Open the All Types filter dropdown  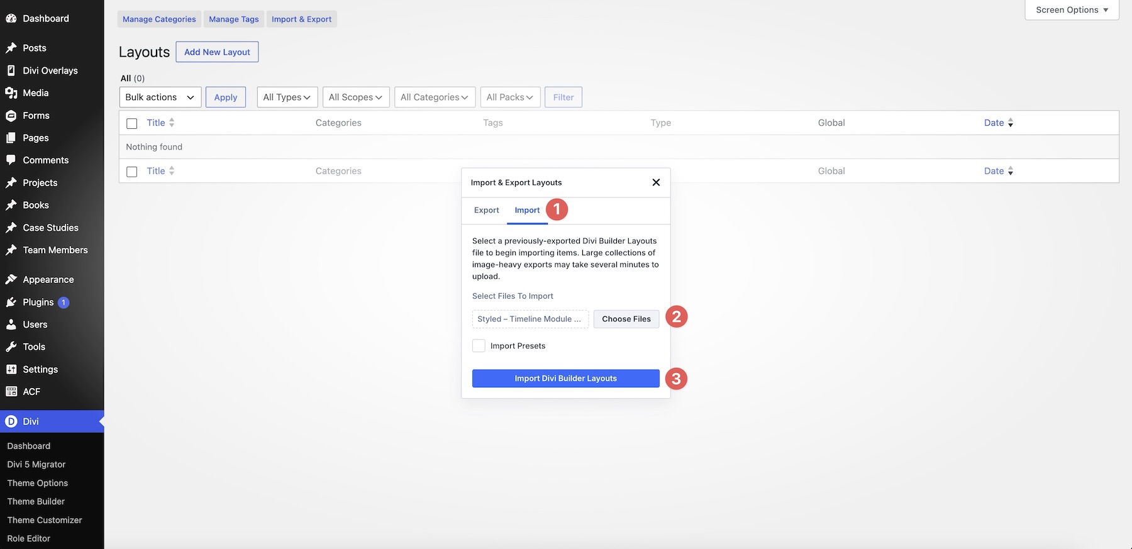pos(287,97)
